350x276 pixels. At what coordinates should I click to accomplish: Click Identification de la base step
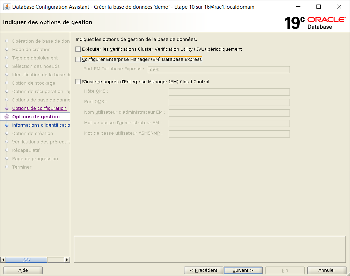tap(41, 75)
